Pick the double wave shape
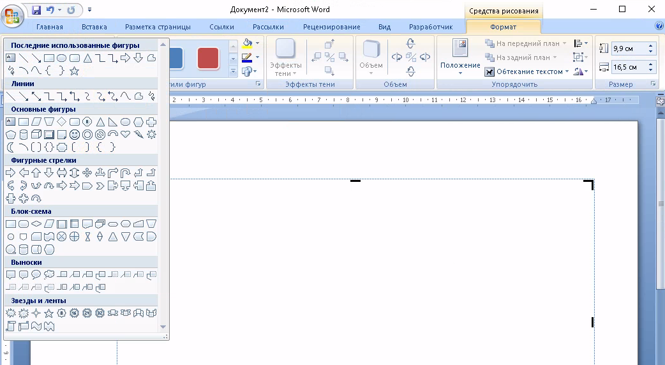The image size is (665, 365). coord(49,326)
